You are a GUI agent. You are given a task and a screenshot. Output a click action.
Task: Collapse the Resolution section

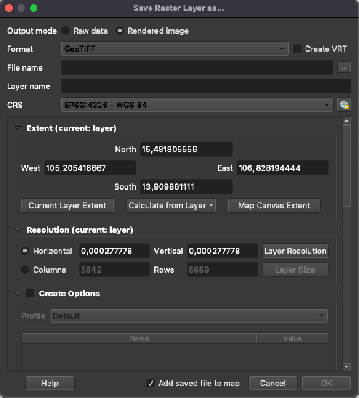coord(18,230)
